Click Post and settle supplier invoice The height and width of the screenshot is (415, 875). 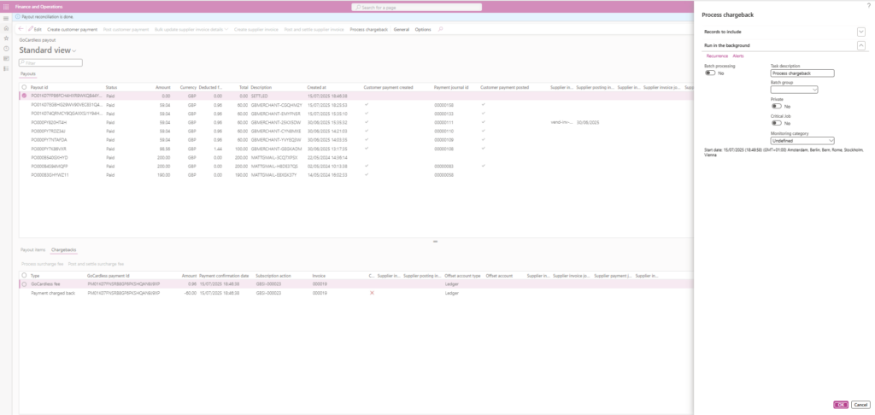pos(314,29)
